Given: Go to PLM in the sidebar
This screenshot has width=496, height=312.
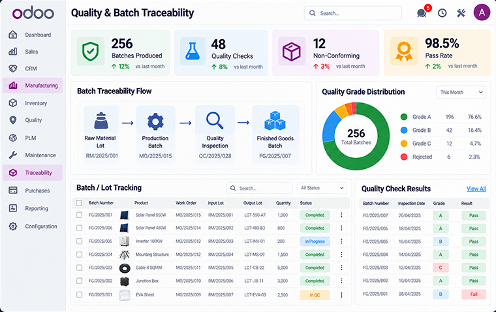Looking at the screenshot, I should [x=31, y=138].
